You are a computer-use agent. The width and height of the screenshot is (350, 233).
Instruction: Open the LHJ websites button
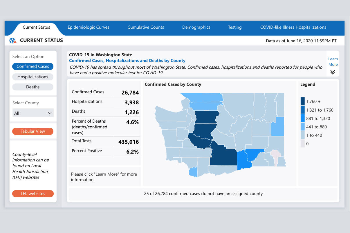click(33, 194)
